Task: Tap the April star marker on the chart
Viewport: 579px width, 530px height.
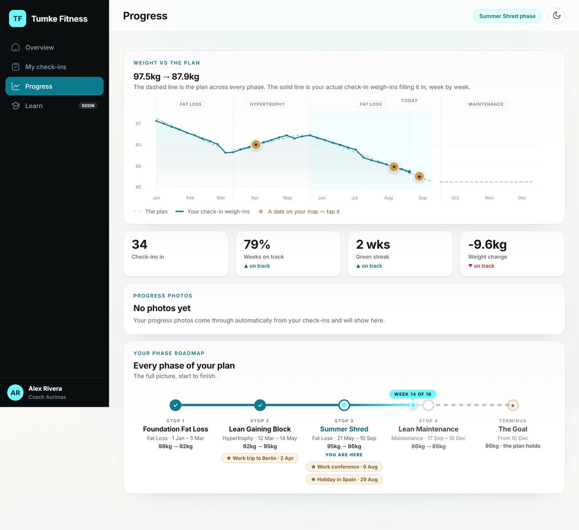Action: pos(256,144)
